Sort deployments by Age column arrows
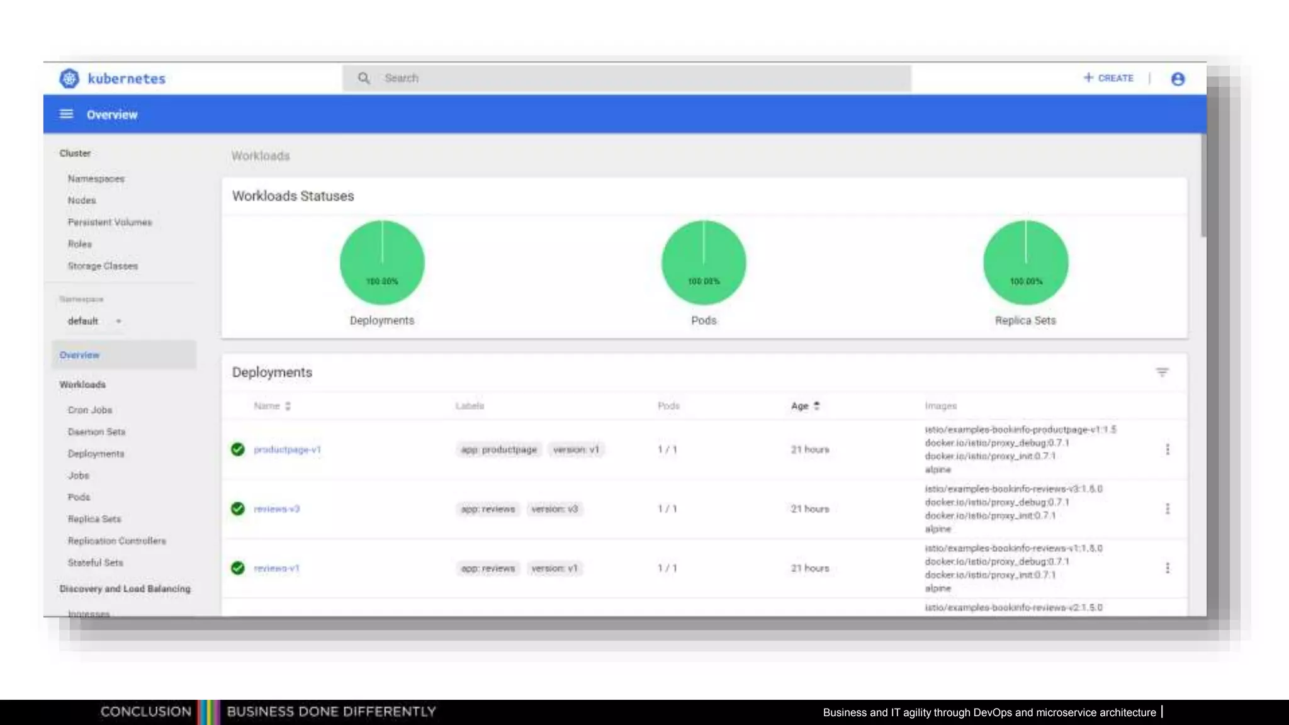This screenshot has width=1289, height=725. (x=816, y=406)
